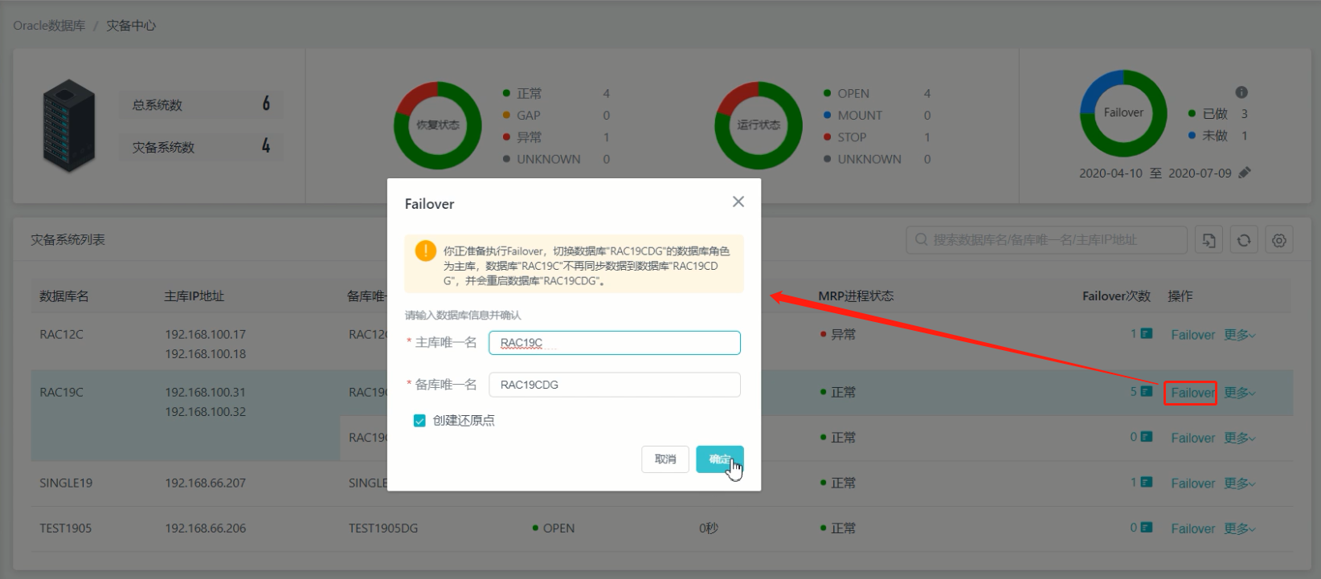This screenshot has width=1321, height=579.
Task: Refresh the disaster recovery system list
Action: (x=1244, y=240)
